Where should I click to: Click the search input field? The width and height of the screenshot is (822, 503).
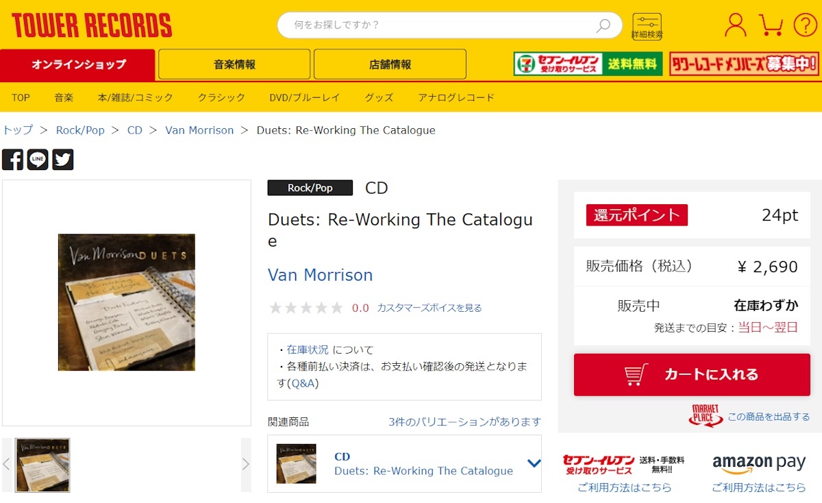(442, 25)
